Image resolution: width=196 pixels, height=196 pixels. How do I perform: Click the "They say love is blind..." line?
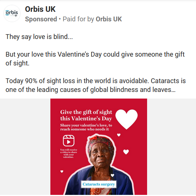(39, 37)
